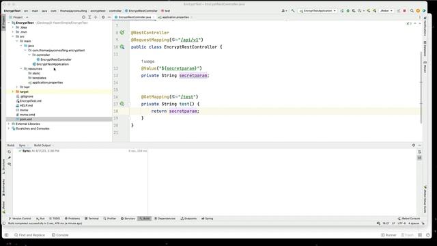Open Search Everywhere magnifier icon

tap(412, 11)
